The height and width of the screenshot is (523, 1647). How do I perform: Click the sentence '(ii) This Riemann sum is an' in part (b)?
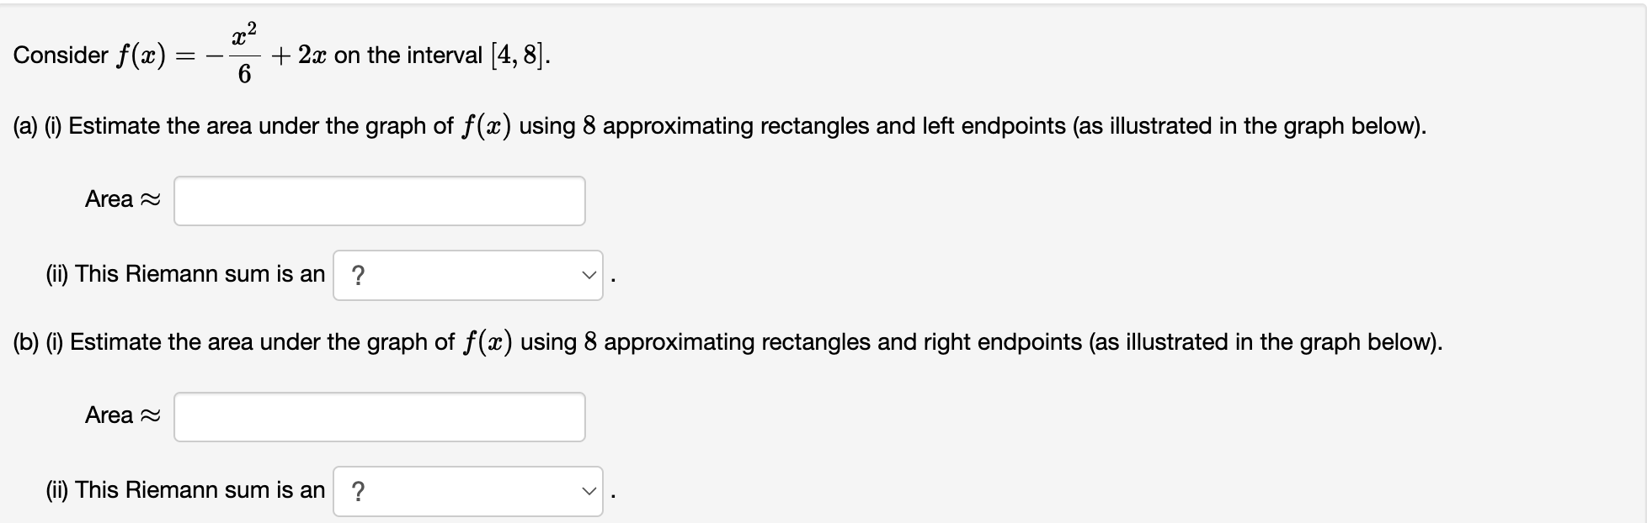pyautogui.click(x=185, y=489)
